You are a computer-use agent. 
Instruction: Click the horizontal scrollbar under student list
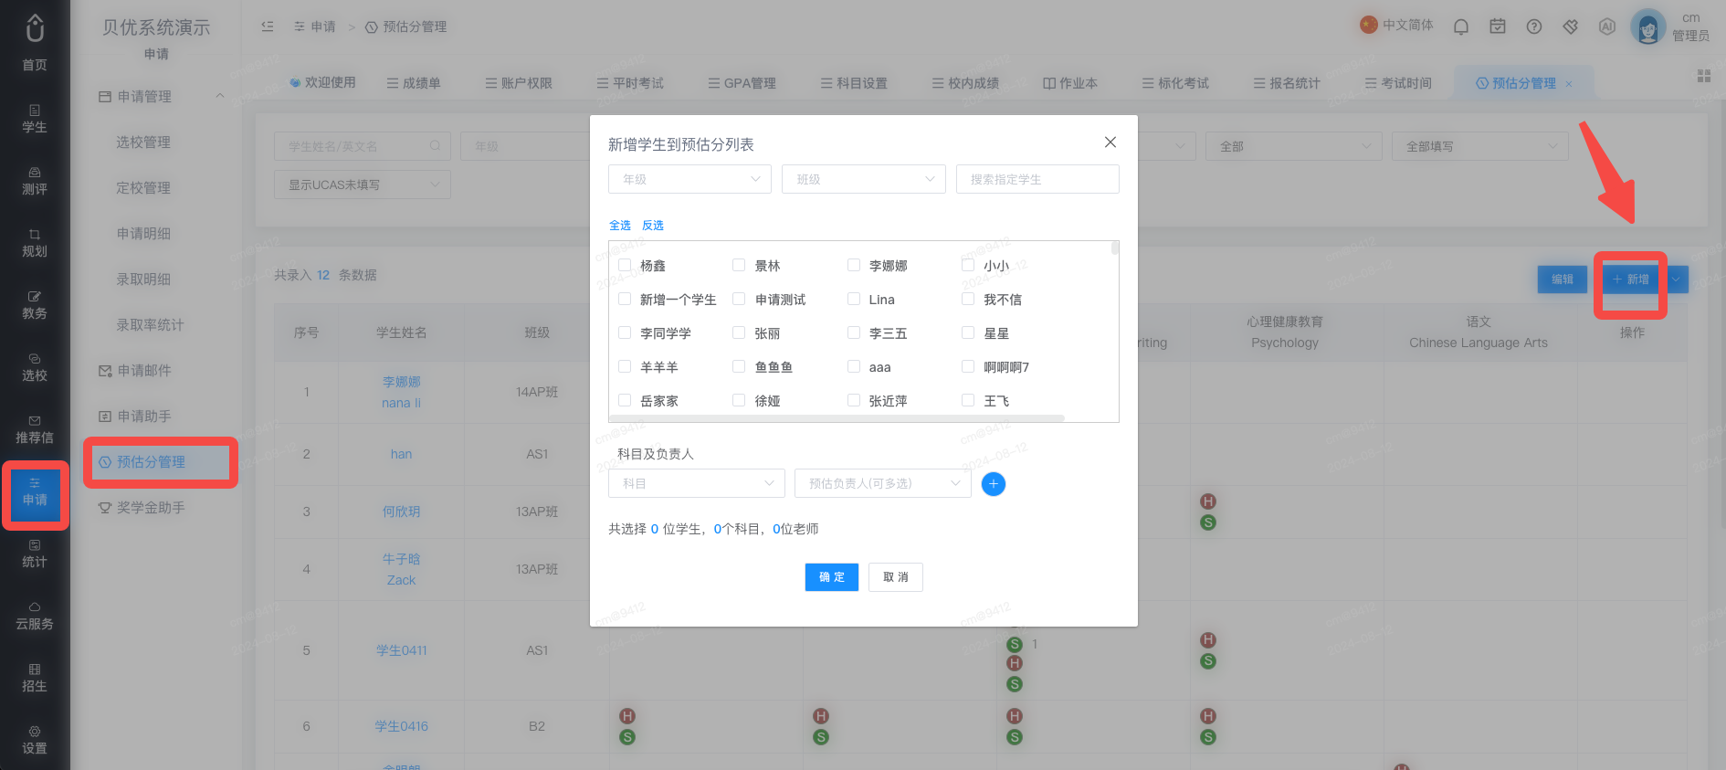[837, 418]
